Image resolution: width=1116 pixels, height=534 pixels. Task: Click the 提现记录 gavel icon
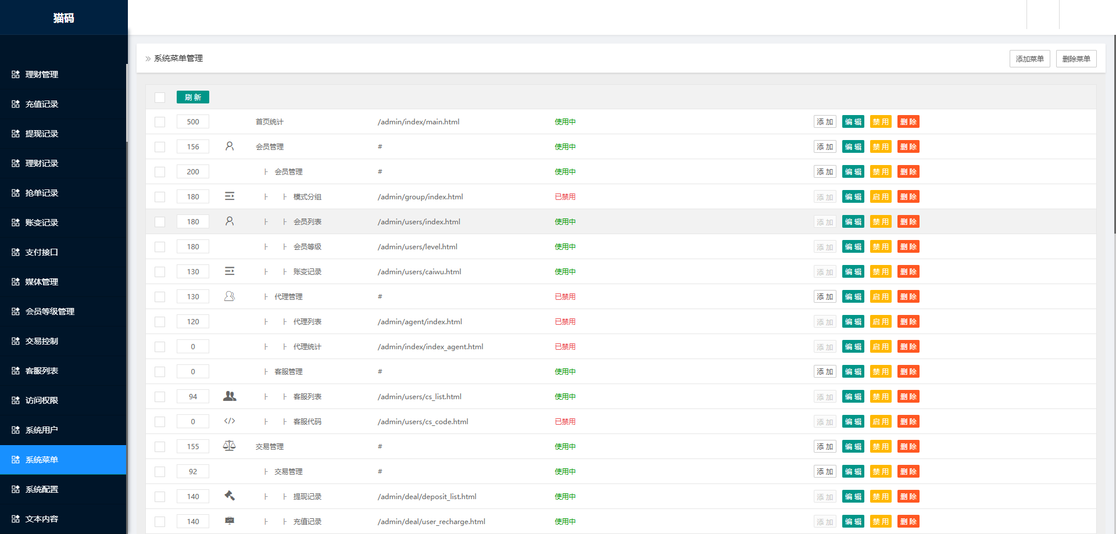click(x=230, y=496)
